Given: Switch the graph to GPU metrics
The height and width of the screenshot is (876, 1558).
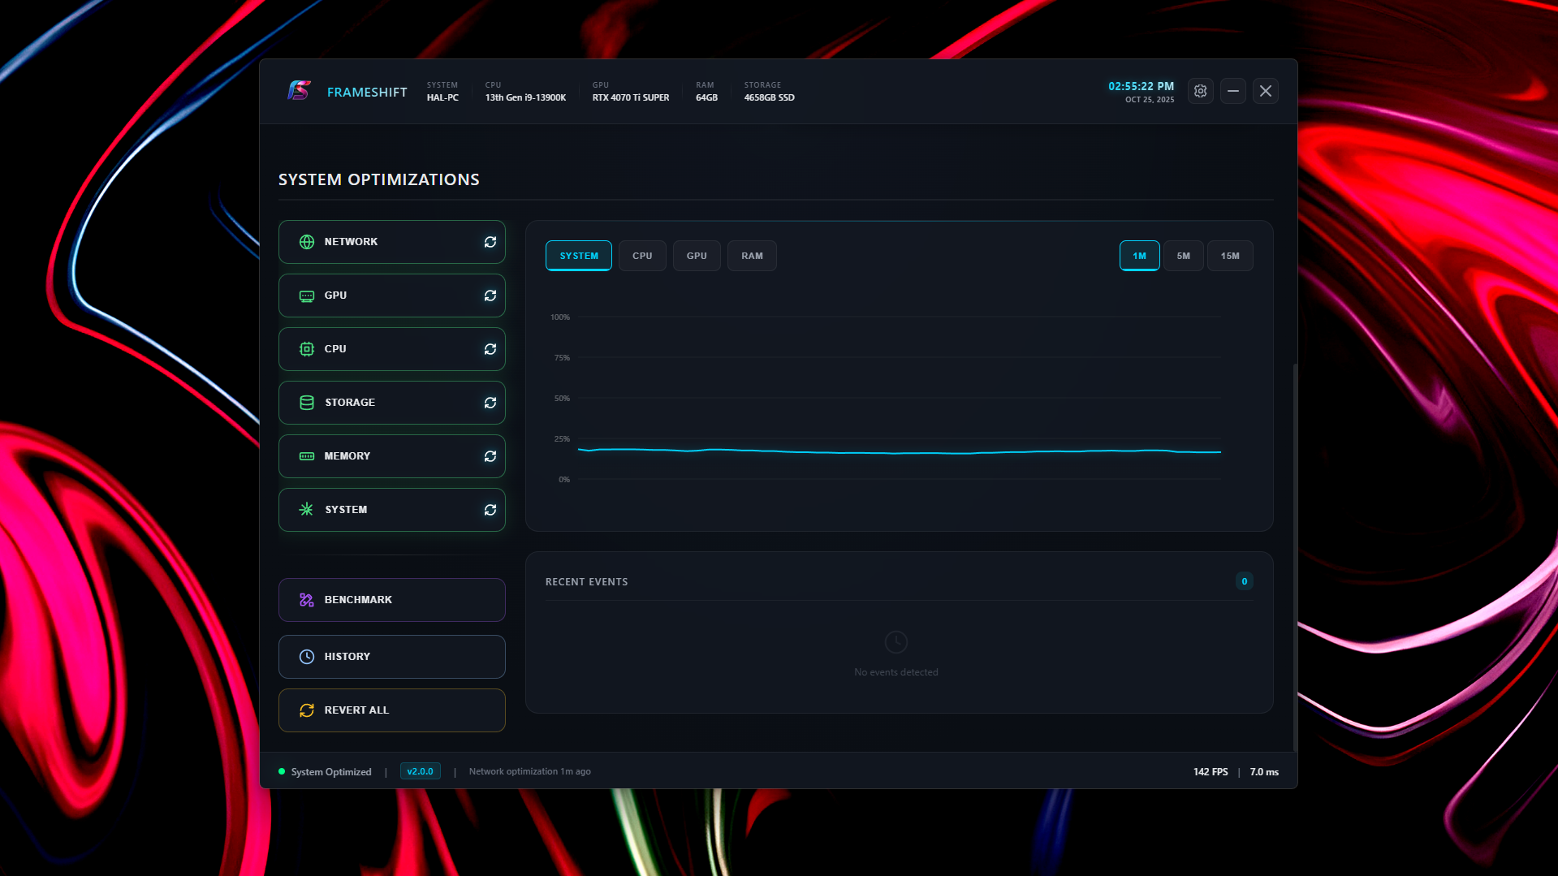Looking at the screenshot, I should point(697,255).
